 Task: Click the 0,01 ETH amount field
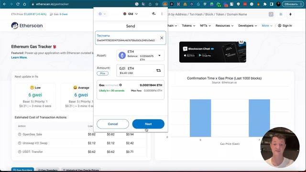coord(141,70)
